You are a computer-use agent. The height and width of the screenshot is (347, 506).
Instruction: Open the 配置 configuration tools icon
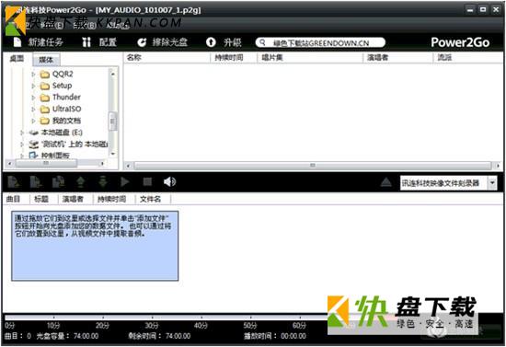(86, 42)
